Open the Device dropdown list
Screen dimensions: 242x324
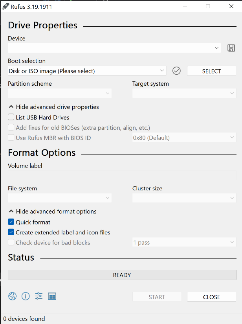point(114,48)
